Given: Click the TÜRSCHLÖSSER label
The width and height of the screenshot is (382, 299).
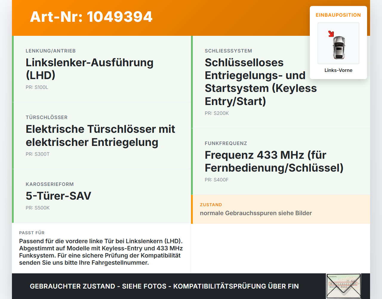Looking at the screenshot, I should [47, 117].
